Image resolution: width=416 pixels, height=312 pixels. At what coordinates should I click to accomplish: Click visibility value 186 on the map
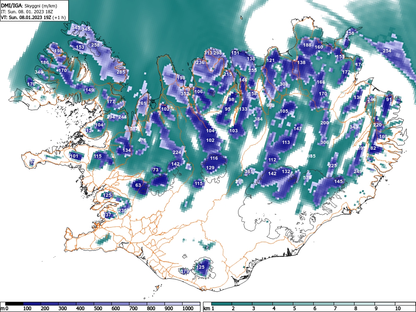(x=45, y=62)
